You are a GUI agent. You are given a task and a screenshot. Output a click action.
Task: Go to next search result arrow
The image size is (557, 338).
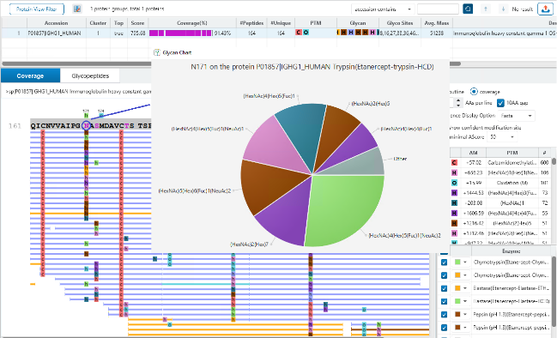(x=503, y=9)
